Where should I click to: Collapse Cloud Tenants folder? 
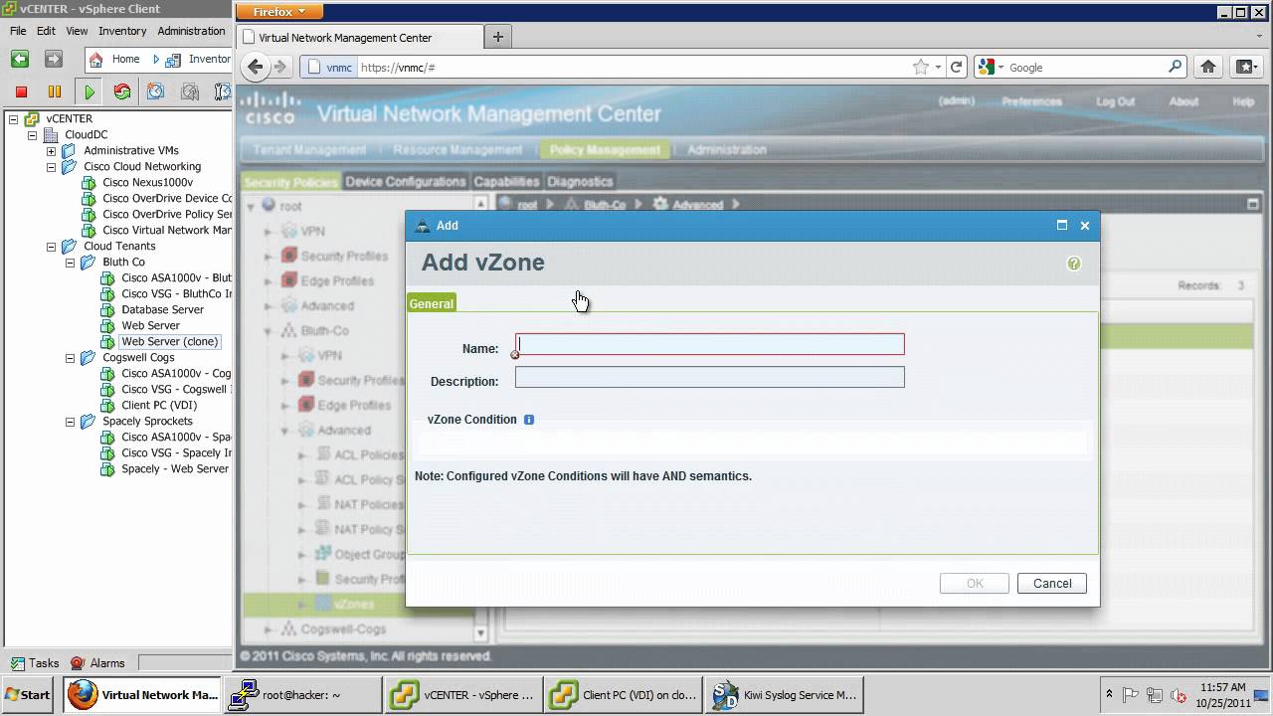pos(52,247)
